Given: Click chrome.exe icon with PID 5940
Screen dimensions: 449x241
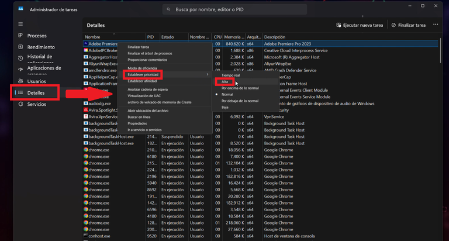Looking at the screenshot, I should tap(85, 183).
